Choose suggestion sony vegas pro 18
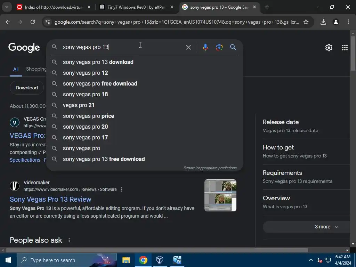356x267 pixels. [x=145, y=95]
